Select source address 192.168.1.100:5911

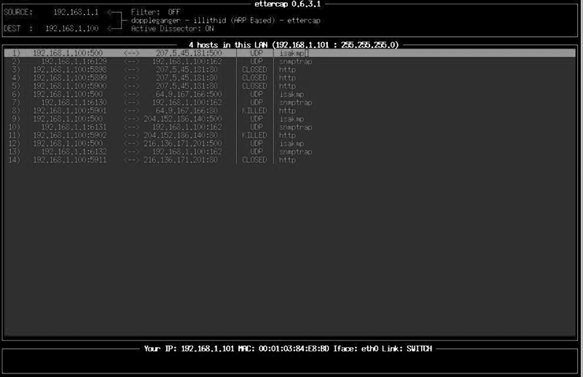(70, 159)
